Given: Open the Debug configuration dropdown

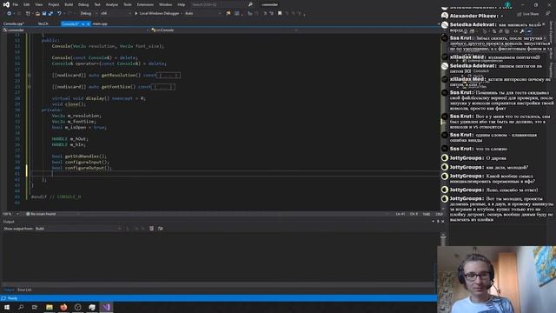Looking at the screenshot, I should [89, 14].
